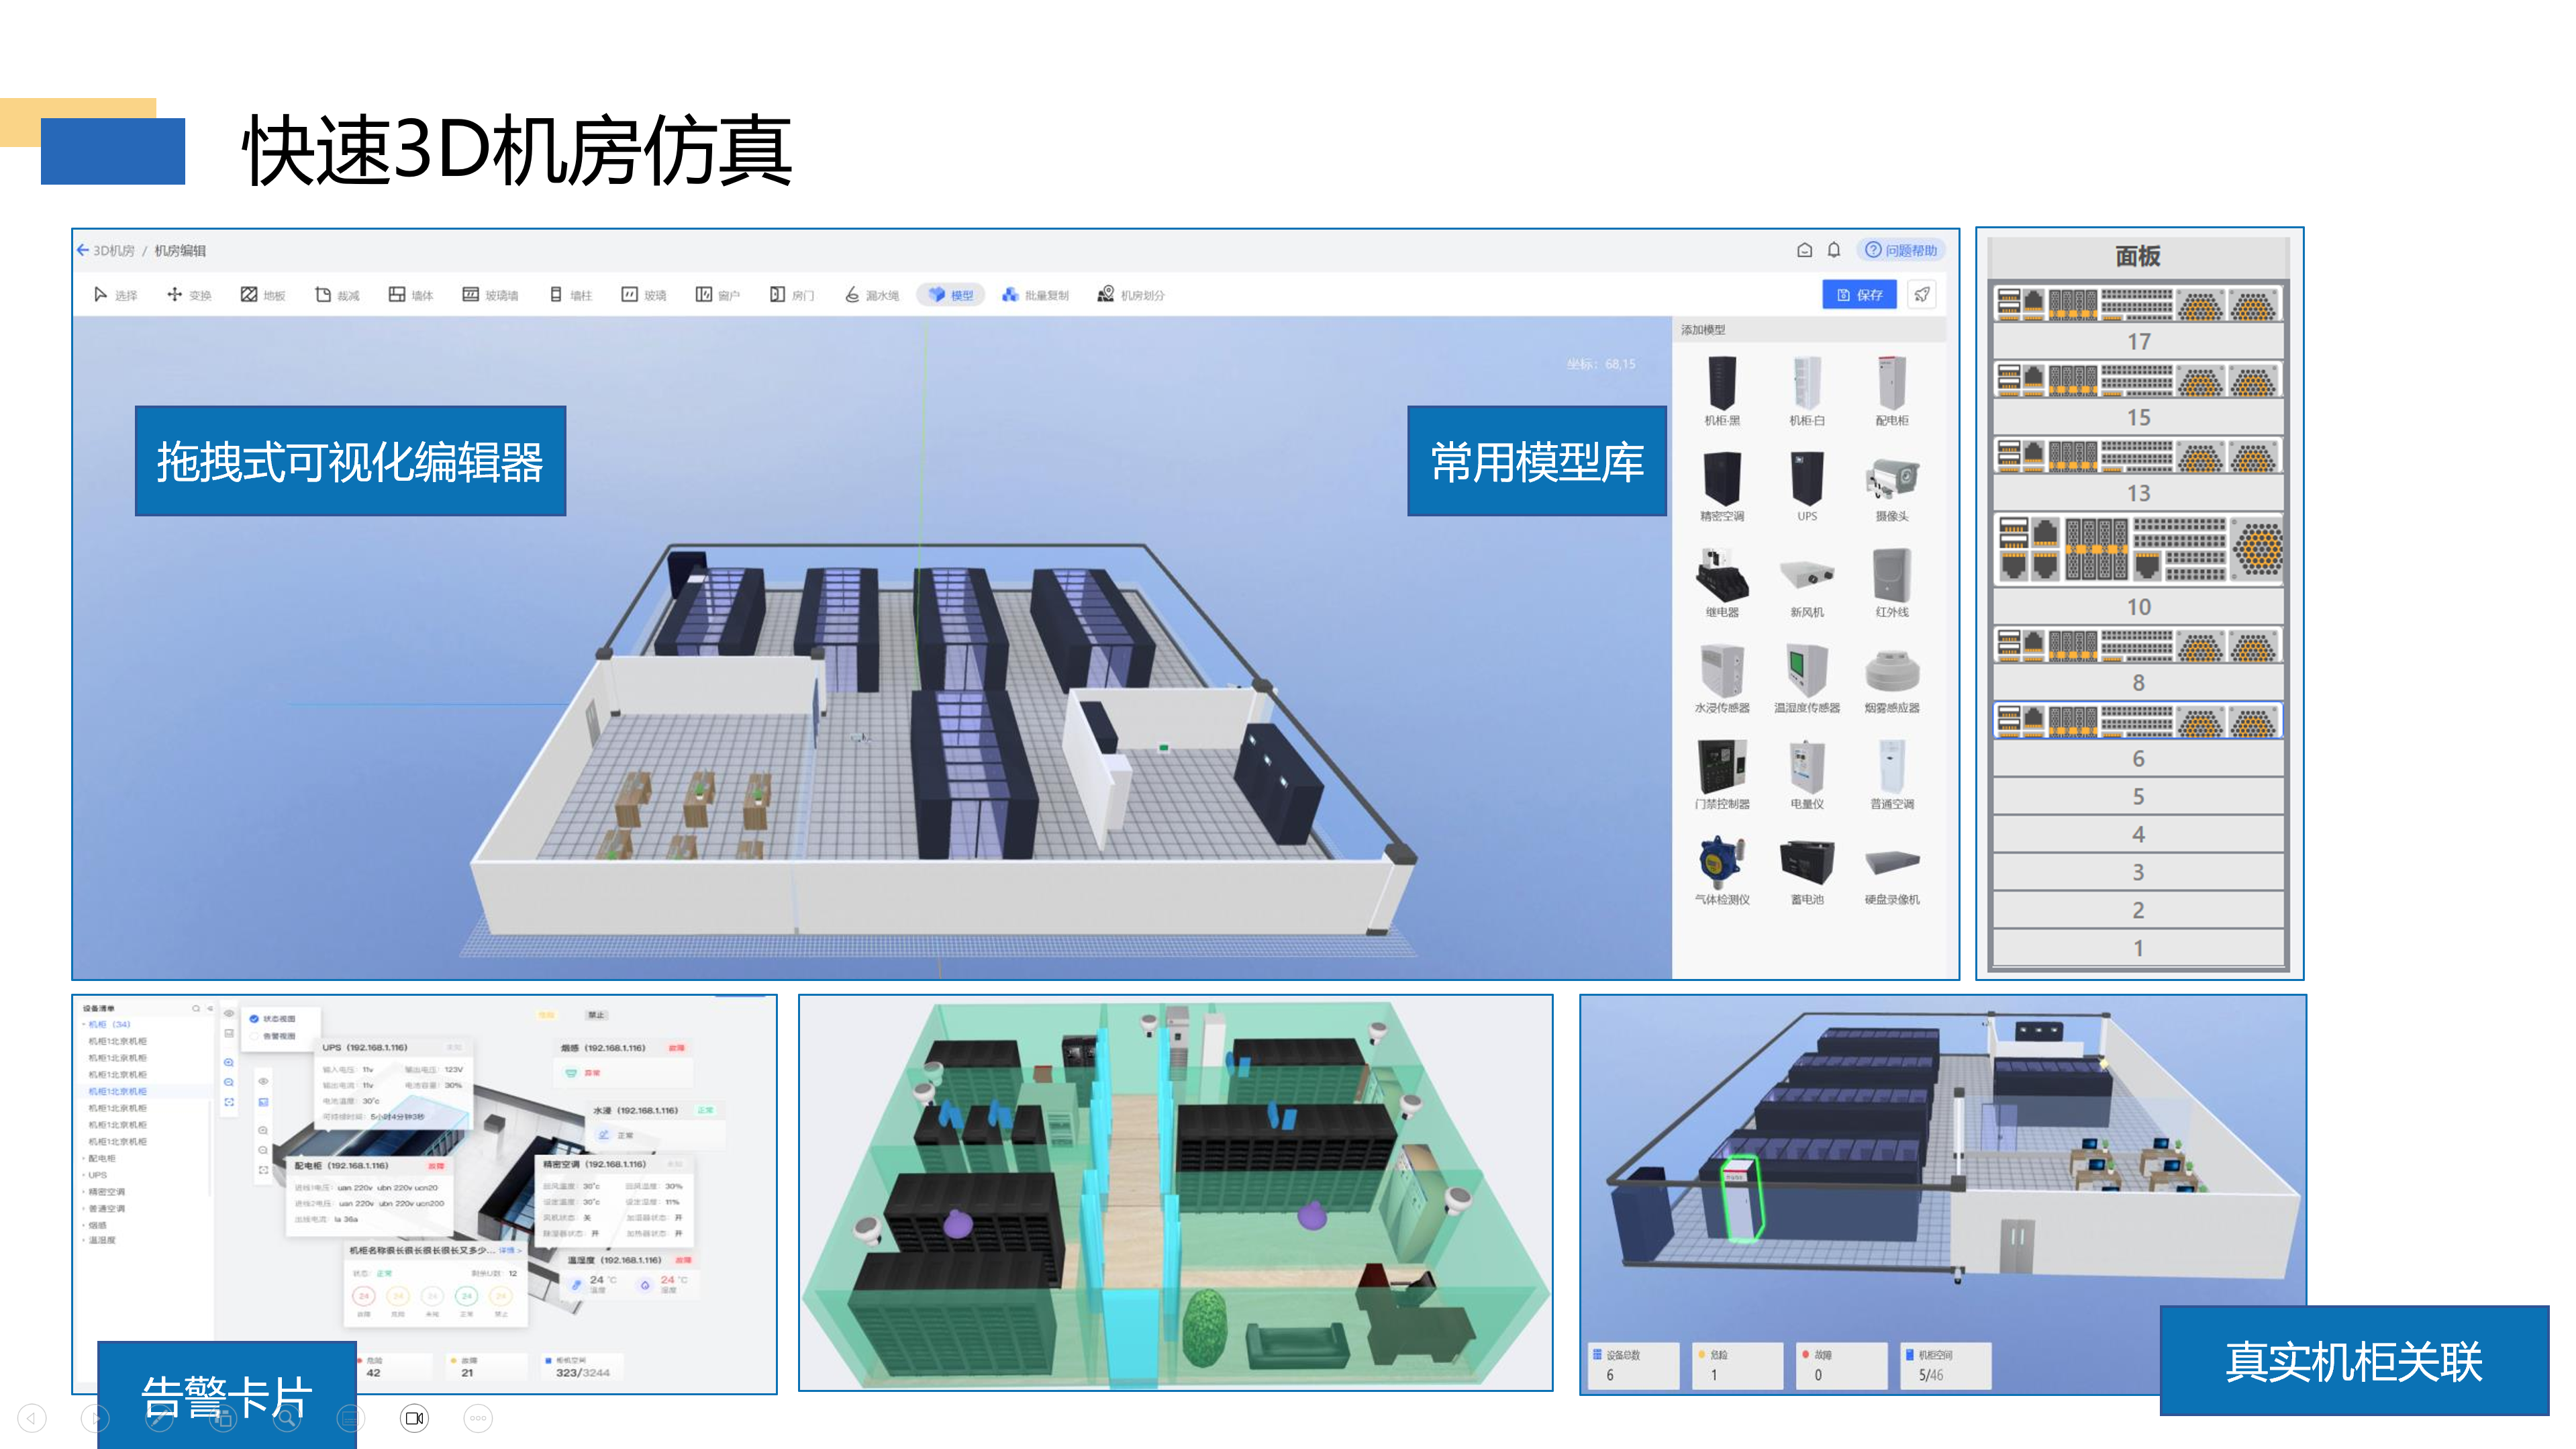Open the 问题帮助 help link

tap(1901, 250)
